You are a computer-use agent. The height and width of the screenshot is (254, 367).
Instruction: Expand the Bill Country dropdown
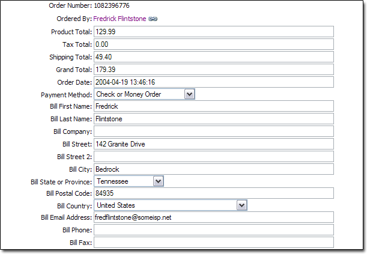click(241, 205)
